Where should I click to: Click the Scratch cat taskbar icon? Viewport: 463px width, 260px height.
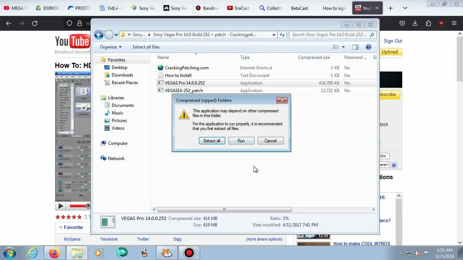167,253
